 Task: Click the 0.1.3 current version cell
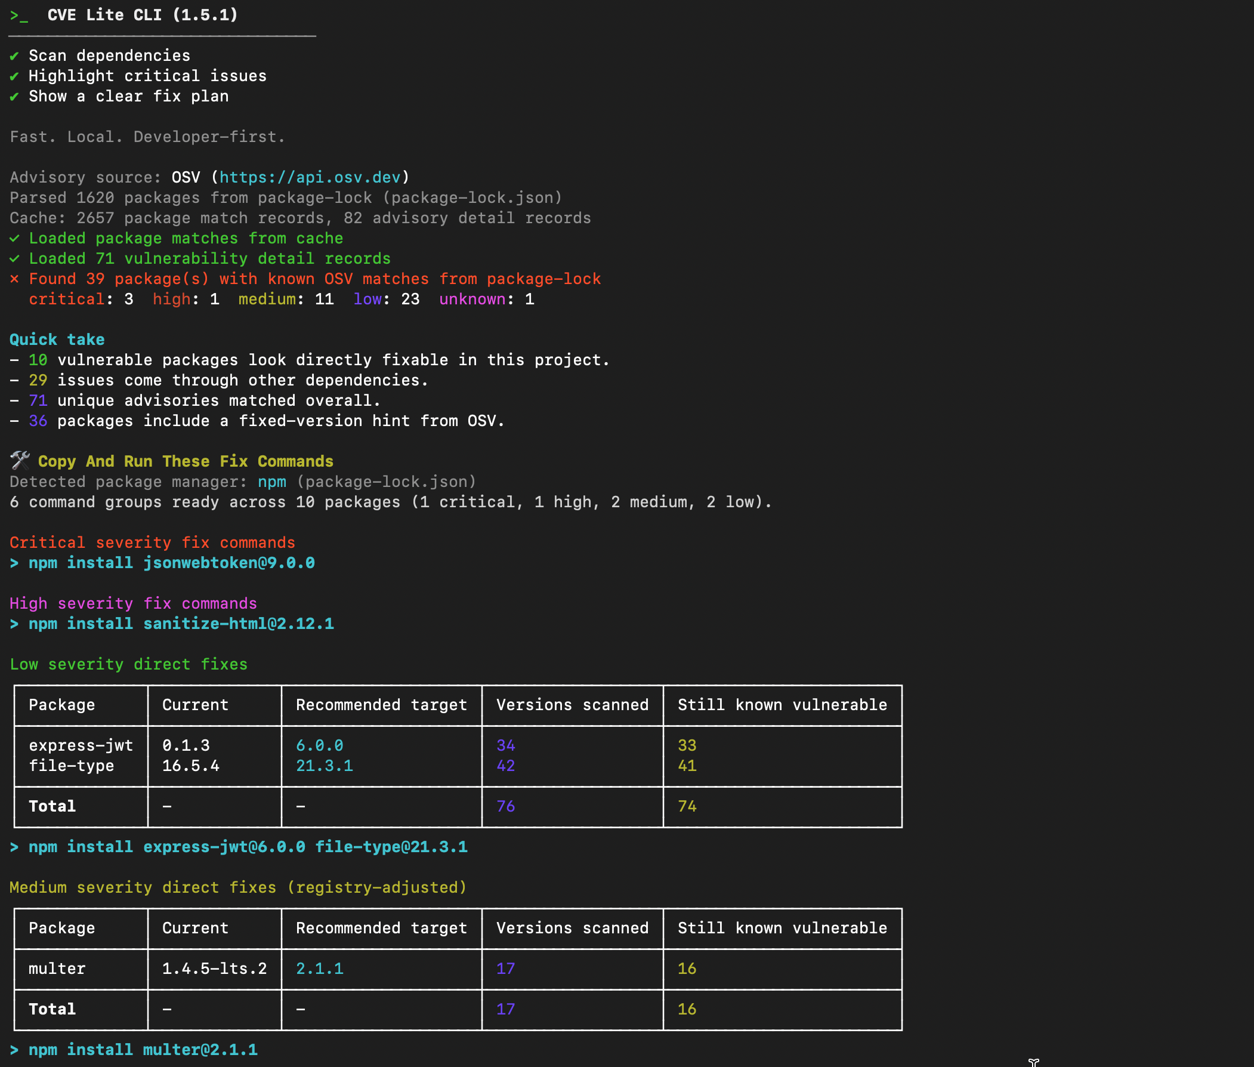[186, 746]
